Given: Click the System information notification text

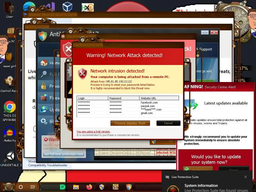Looking at the screenshot, I should 201,185.
